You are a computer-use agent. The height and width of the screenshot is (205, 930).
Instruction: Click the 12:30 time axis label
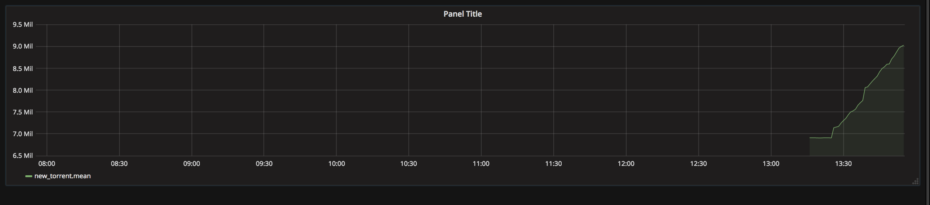[698, 164]
